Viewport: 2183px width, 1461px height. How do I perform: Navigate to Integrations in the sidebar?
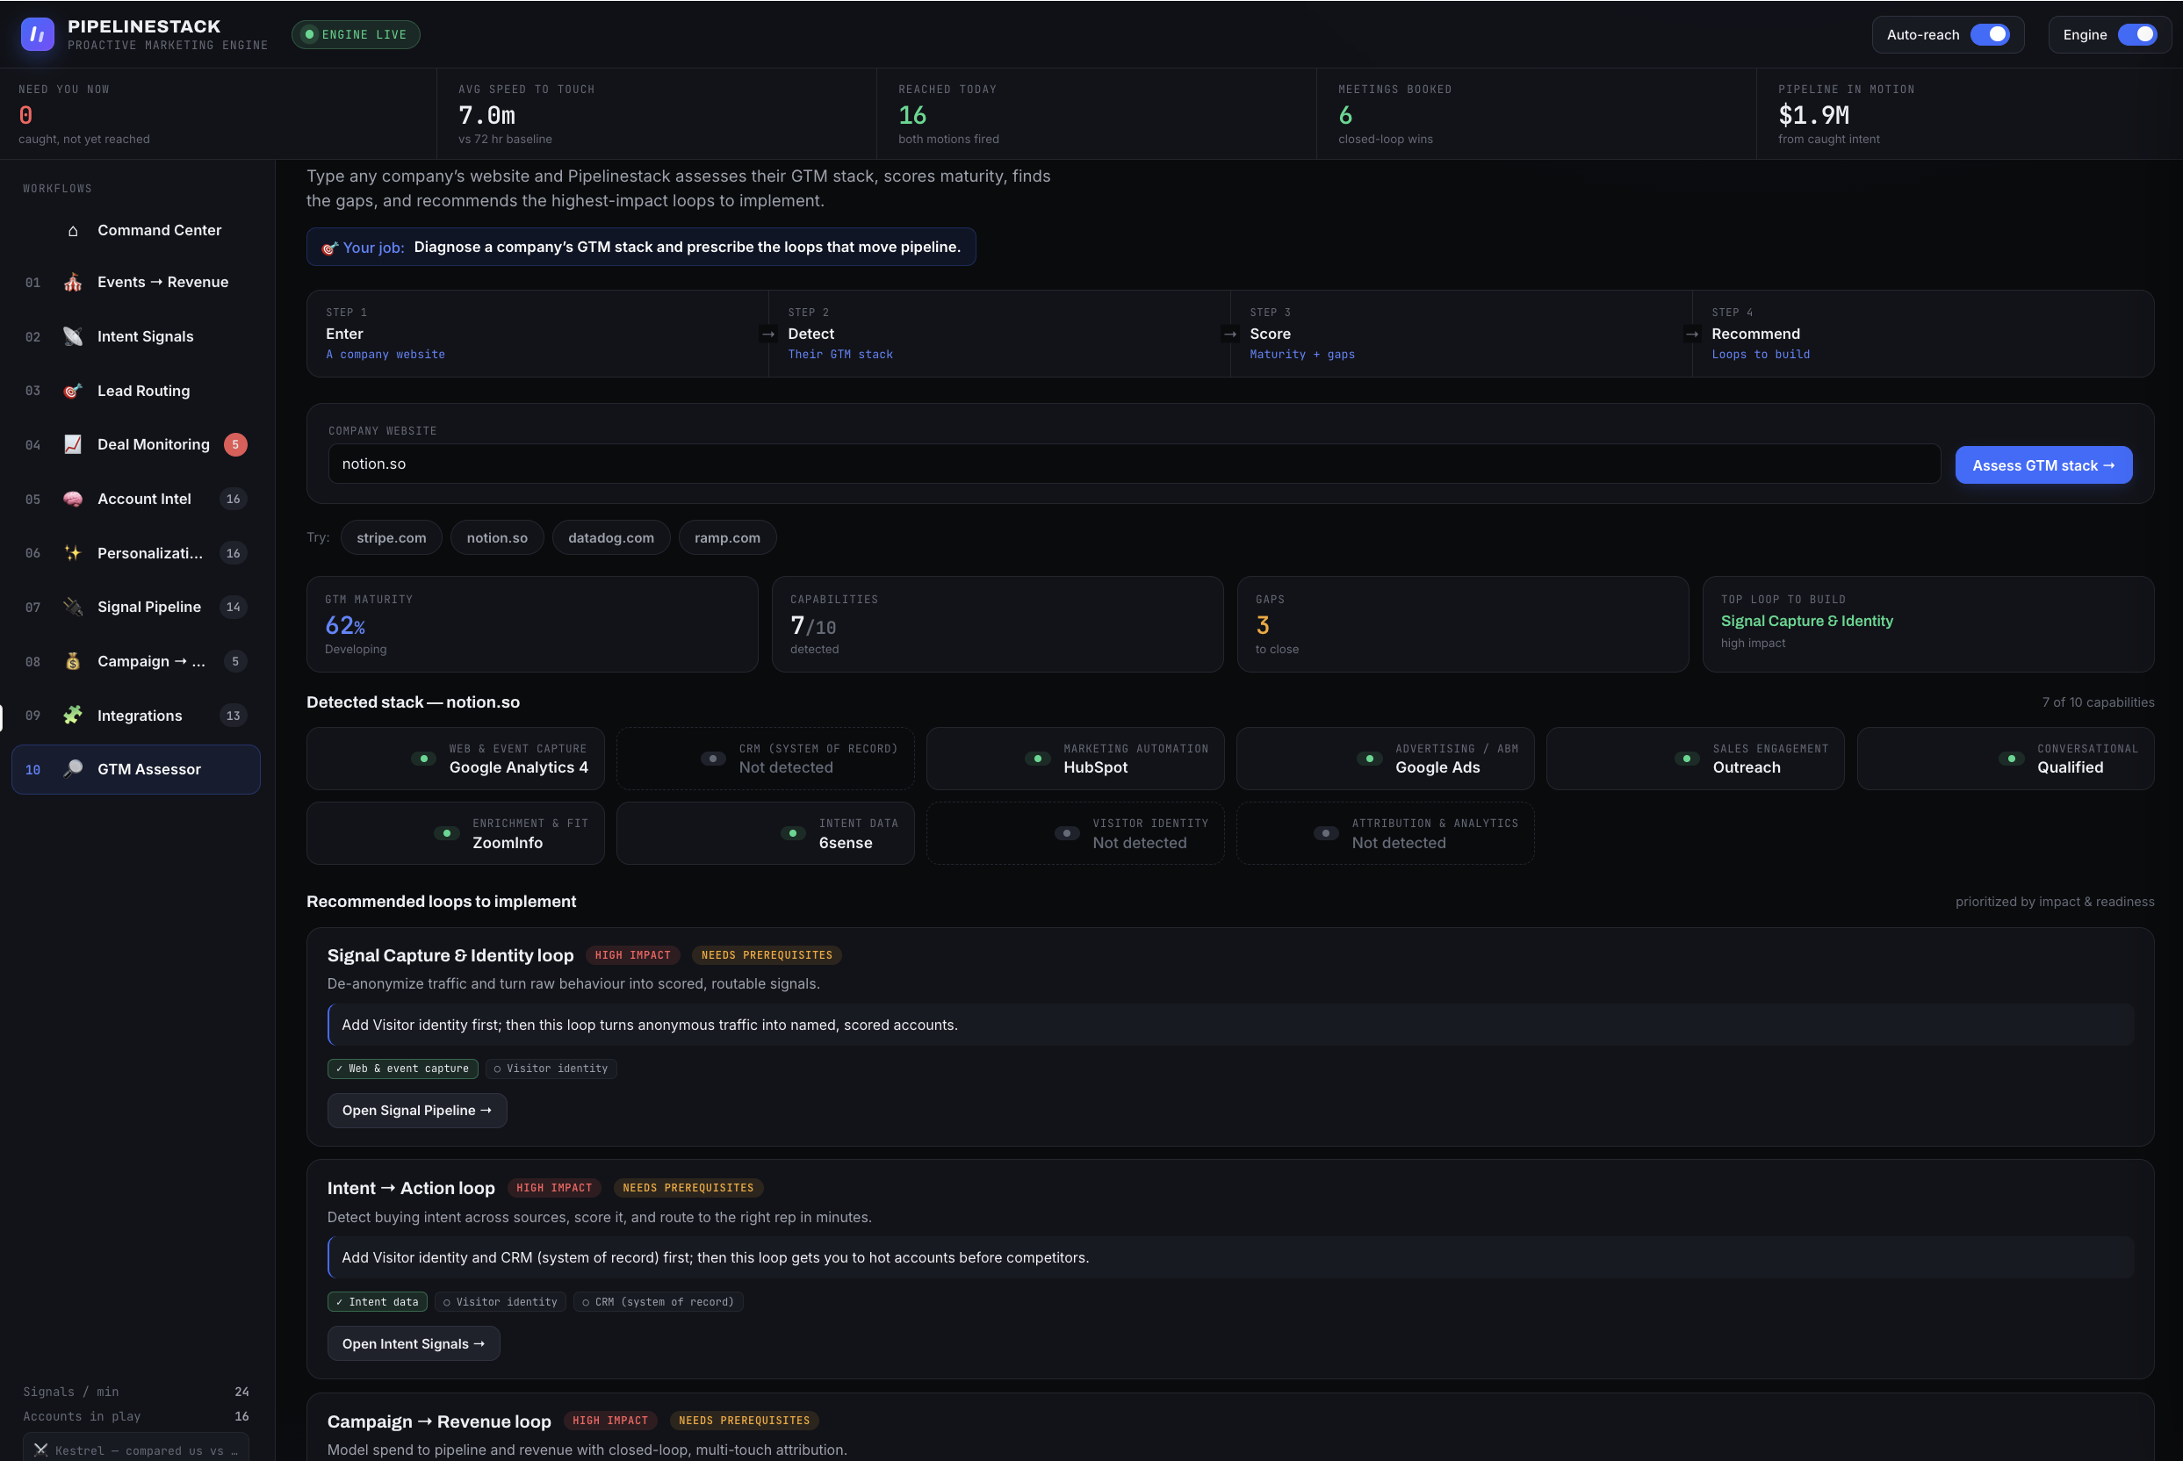click(x=136, y=716)
